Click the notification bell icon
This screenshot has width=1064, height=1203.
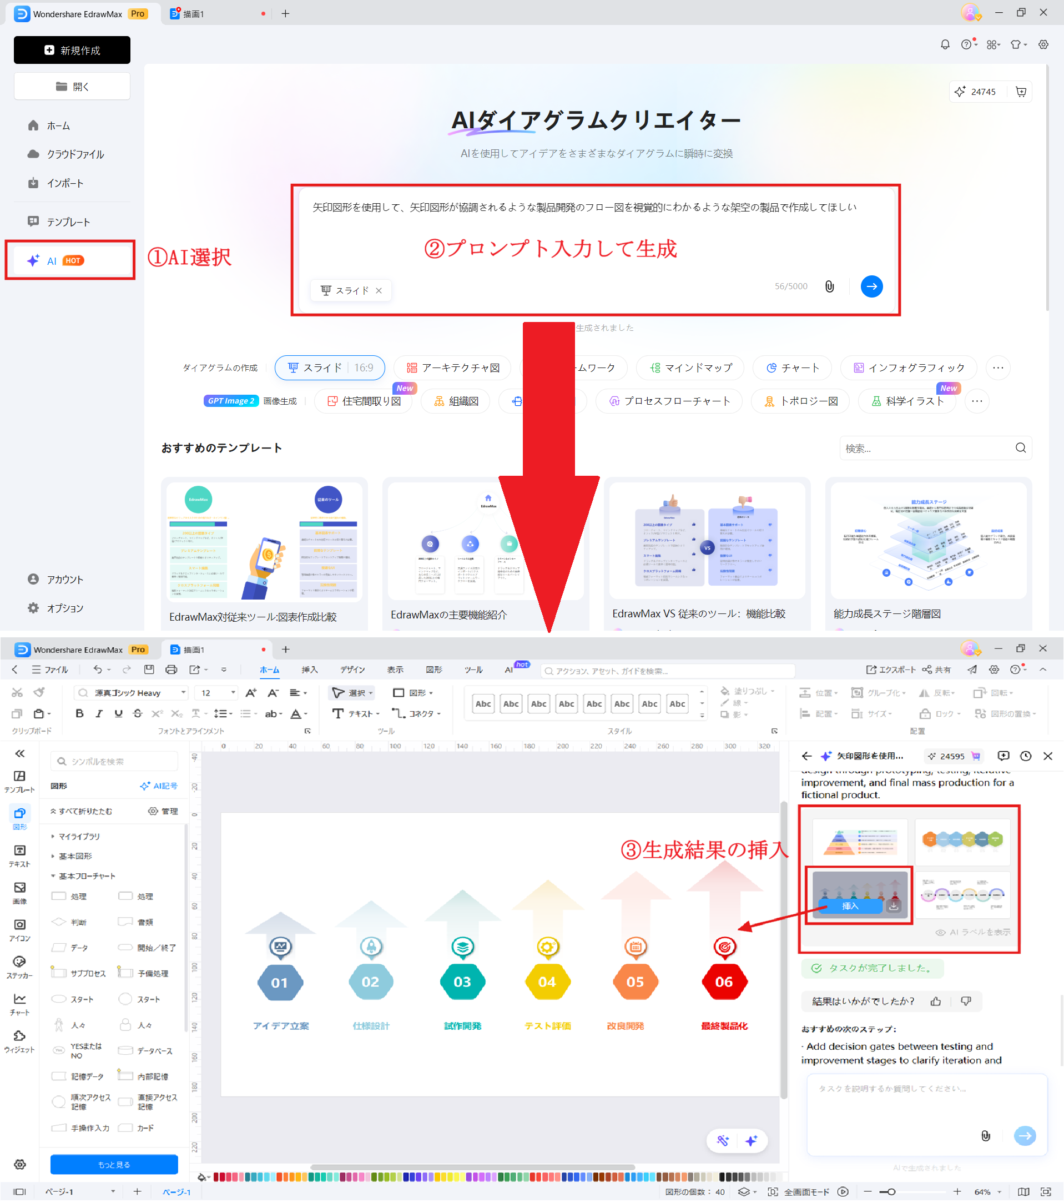pos(945,45)
